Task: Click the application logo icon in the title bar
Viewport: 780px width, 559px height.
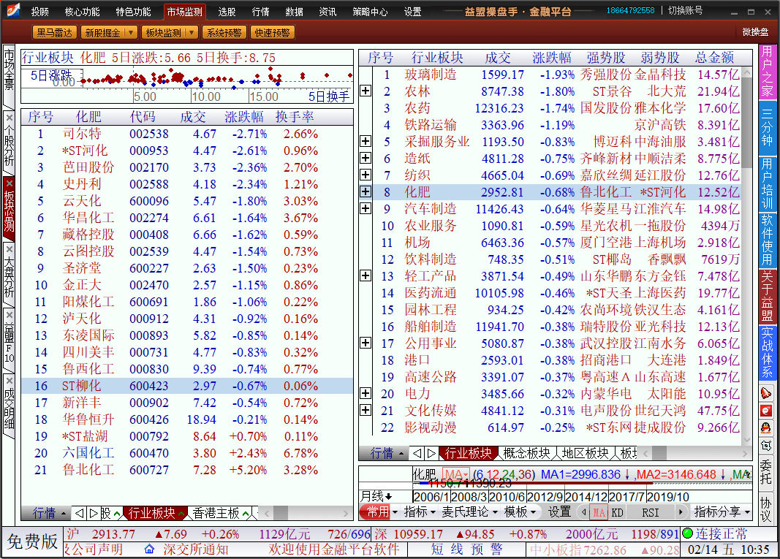Action: pos(13,10)
